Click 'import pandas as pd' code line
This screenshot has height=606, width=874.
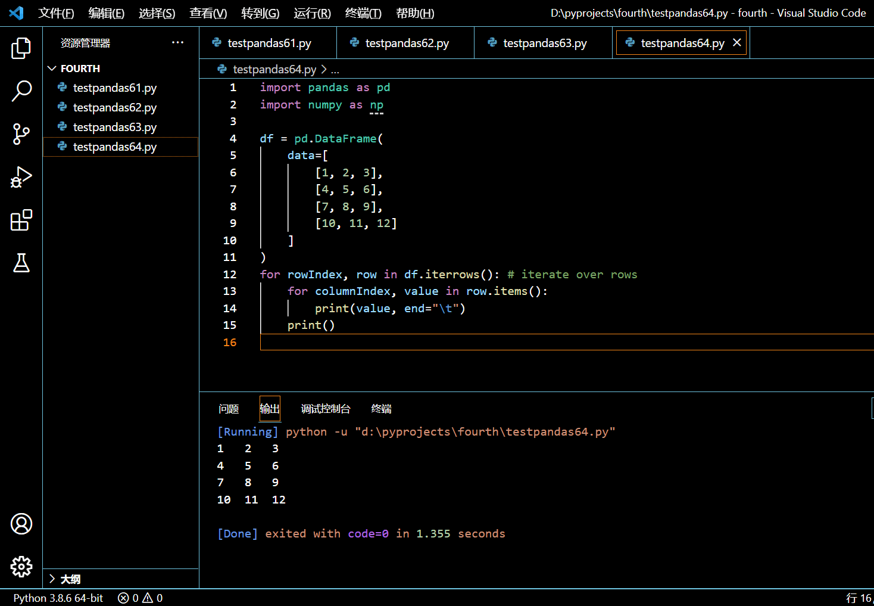(x=325, y=88)
